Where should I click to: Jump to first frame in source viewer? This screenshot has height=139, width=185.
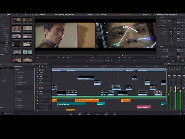click(x=58, y=58)
